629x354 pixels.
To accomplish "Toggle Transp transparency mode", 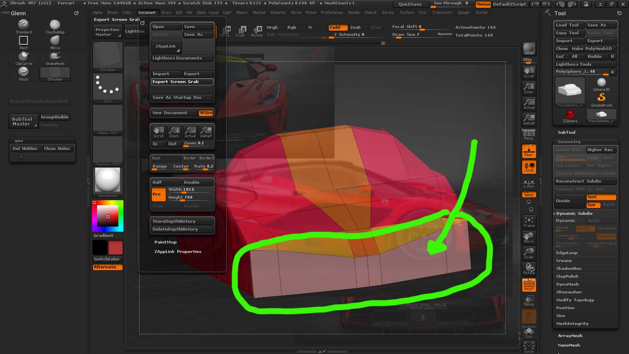I will 529,301.
